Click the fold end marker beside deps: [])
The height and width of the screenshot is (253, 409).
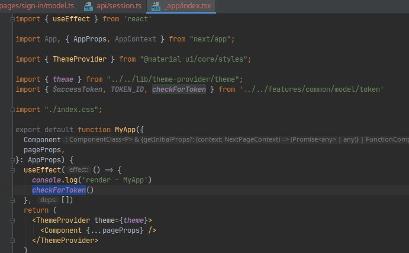pyautogui.click(x=12, y=200)
